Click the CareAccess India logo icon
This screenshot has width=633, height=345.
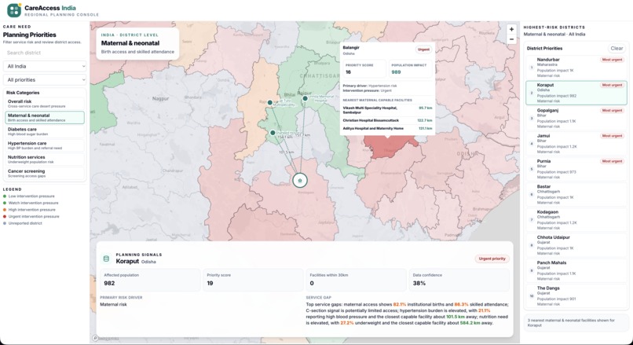14,10
